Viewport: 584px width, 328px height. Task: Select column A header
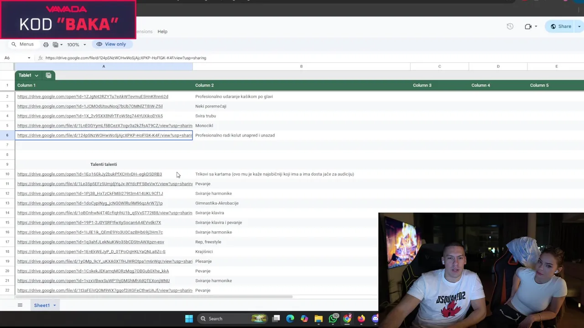(104, 67)
